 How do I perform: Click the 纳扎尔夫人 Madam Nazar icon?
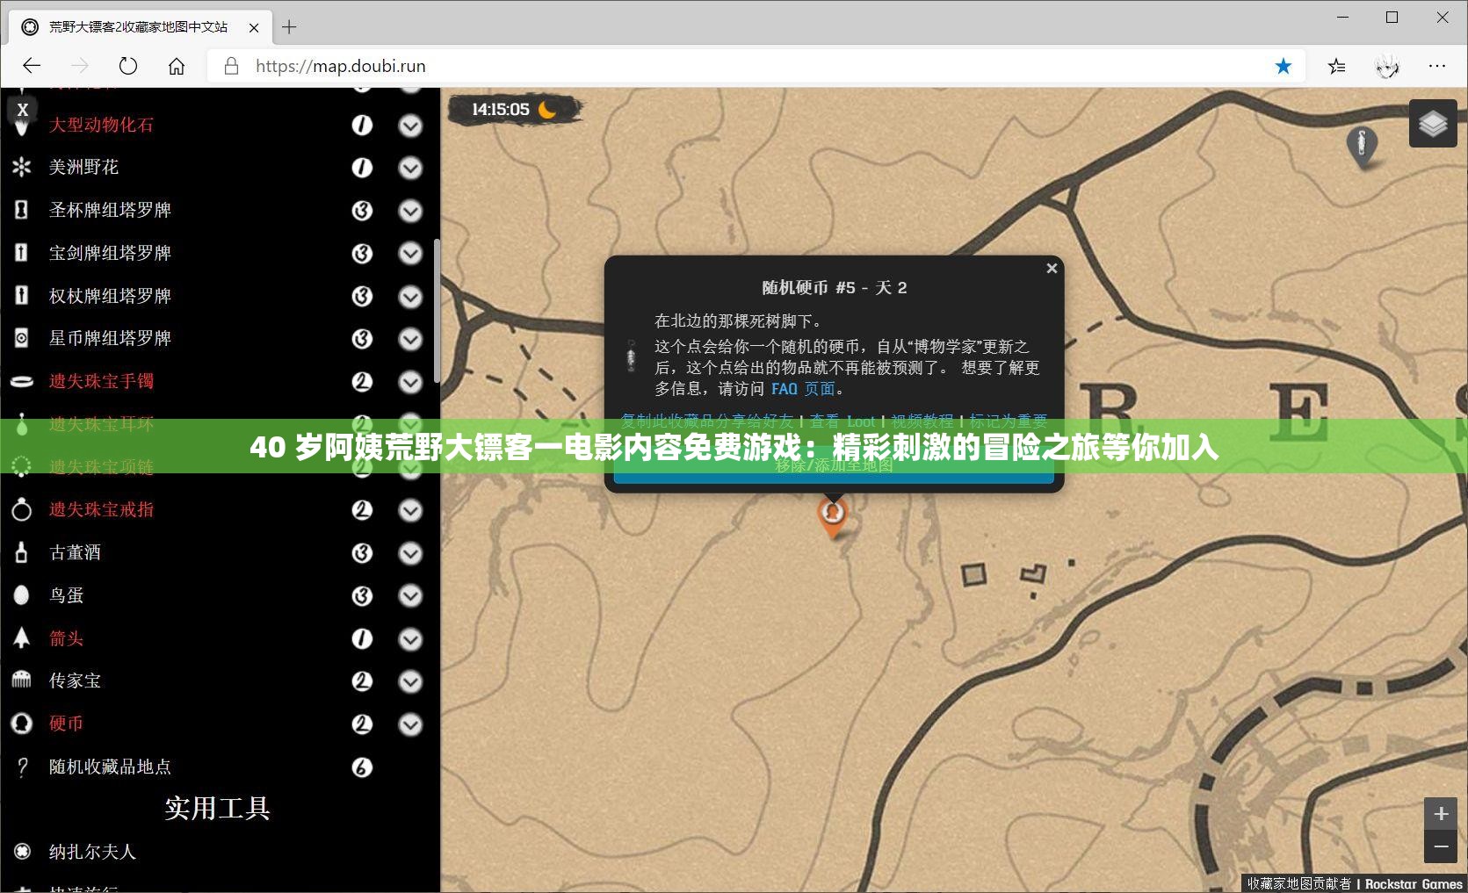(x=22, y=851)
